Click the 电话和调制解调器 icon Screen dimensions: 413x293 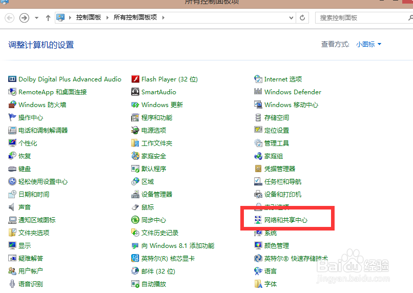[x=12, y=130]
